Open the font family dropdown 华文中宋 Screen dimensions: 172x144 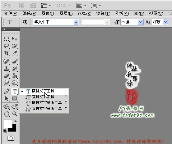click(76, 22)
